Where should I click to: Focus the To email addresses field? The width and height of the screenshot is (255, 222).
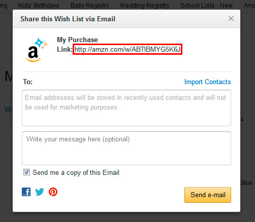pyautogui.click(x=126, y=108)
